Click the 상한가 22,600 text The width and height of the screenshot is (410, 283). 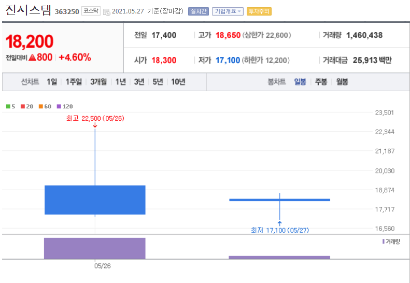(x=267, y=35)
